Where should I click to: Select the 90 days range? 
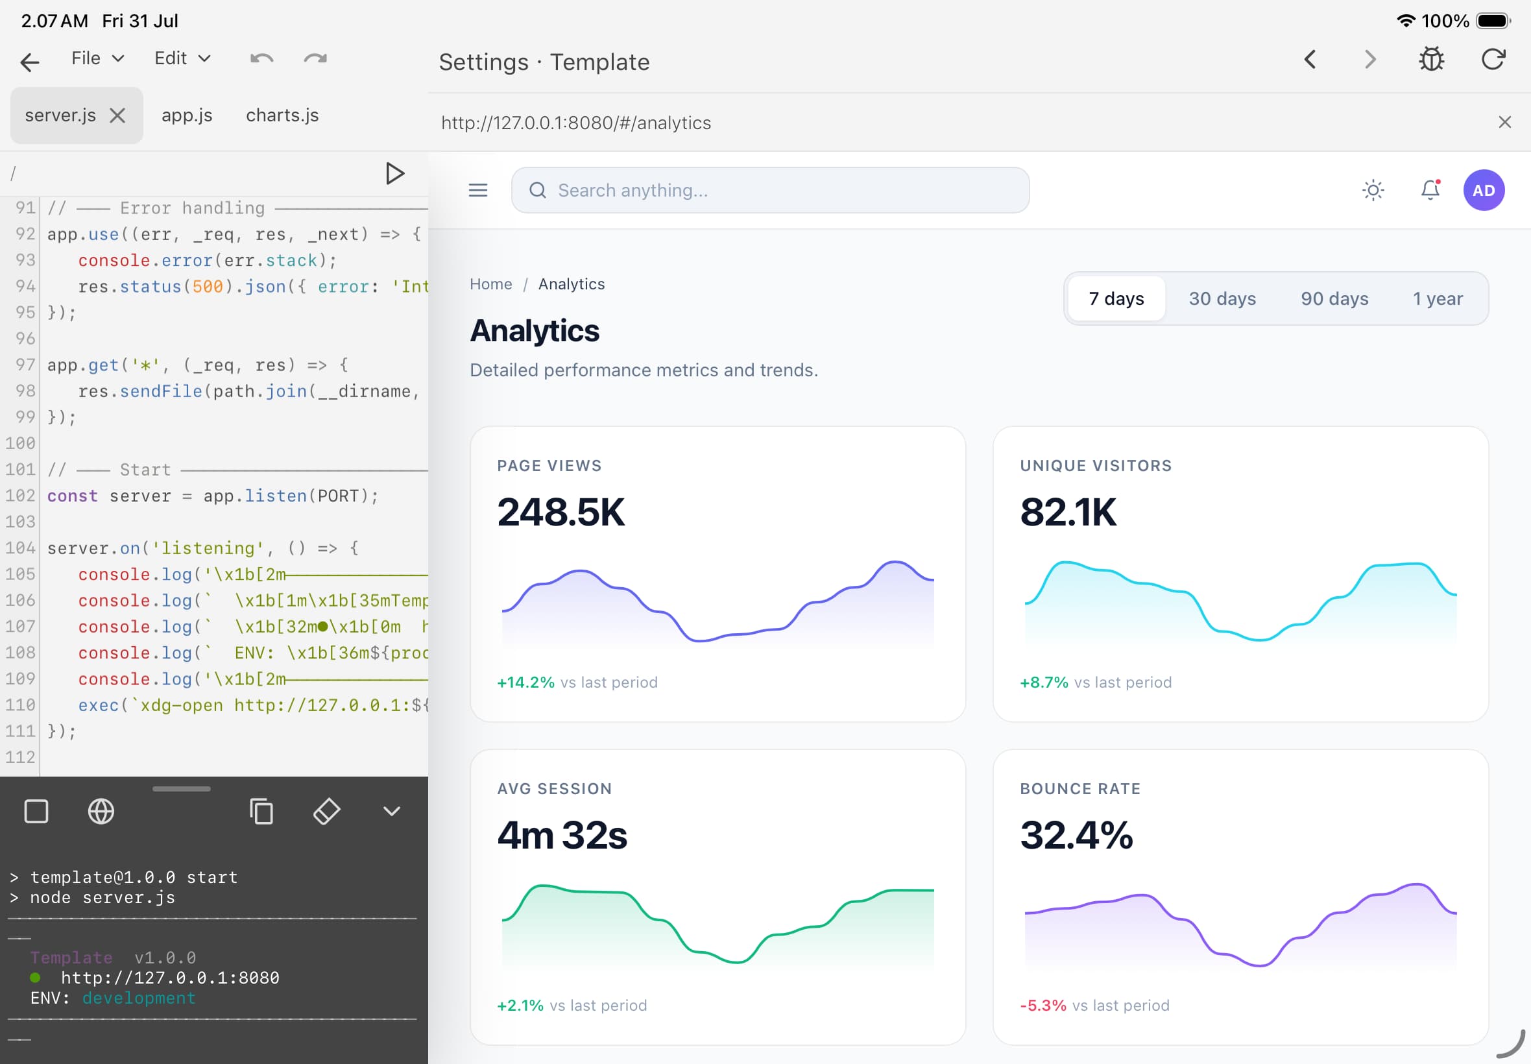tap(1334, 298)
